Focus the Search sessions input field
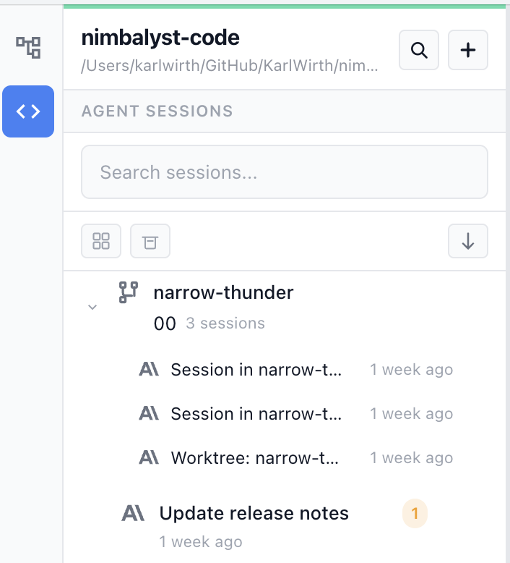This screenshot has height=563, width=510. (285, 172)
